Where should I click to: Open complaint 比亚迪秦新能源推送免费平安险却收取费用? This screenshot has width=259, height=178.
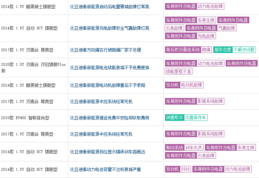110,118
